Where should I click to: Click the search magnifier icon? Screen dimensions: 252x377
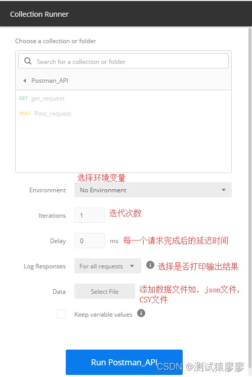[x=28, y=61]
